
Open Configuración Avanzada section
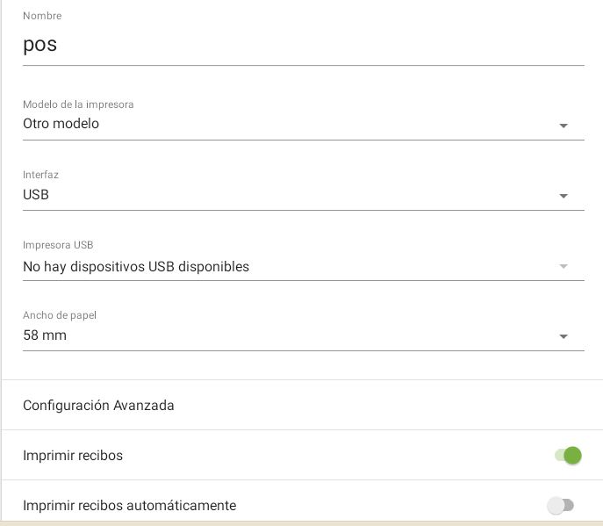click(x=98, y=406)
